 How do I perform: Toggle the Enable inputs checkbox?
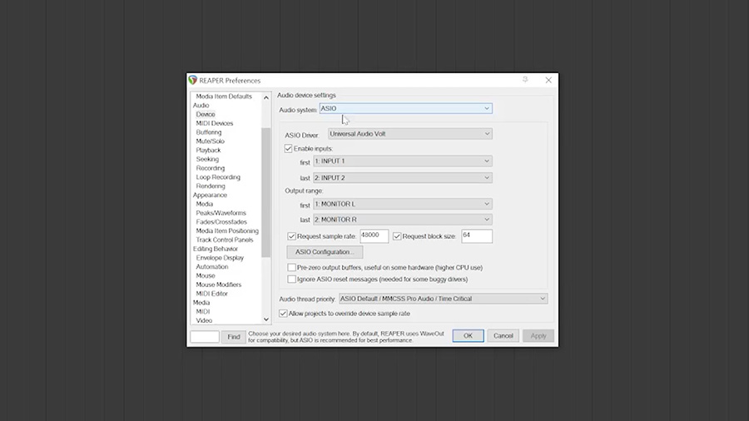point(288,148)
